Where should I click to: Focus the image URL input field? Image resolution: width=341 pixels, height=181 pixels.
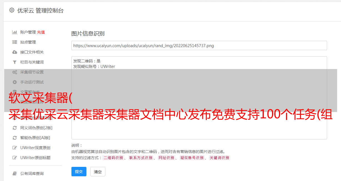tap(199, 45)
